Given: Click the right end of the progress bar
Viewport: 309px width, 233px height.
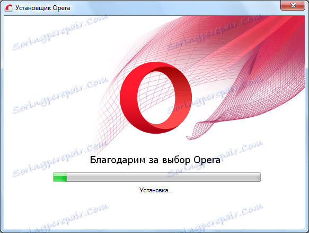Looking at the screenshot, I should coord(259,177).
